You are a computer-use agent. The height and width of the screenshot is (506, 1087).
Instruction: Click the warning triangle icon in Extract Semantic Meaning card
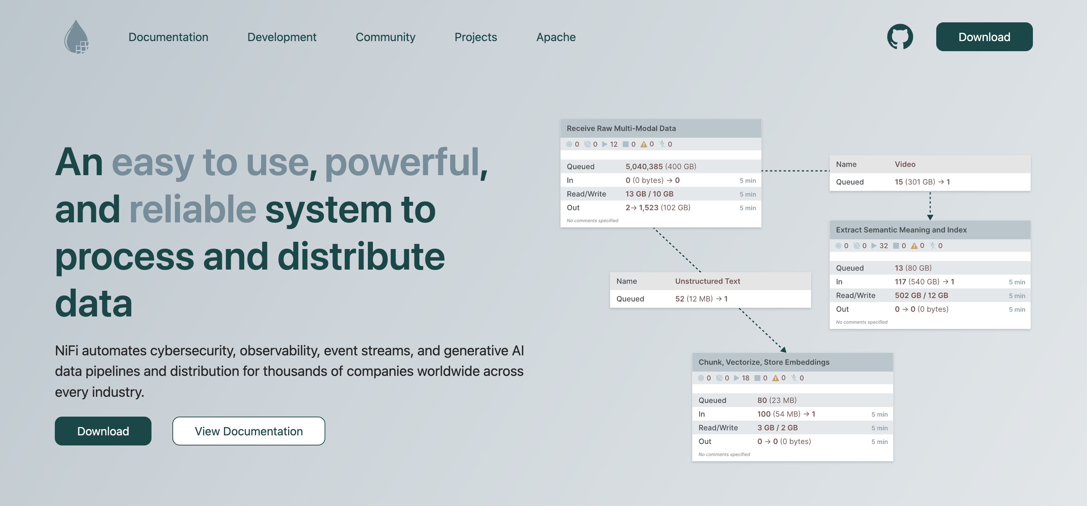pos(914,246)
